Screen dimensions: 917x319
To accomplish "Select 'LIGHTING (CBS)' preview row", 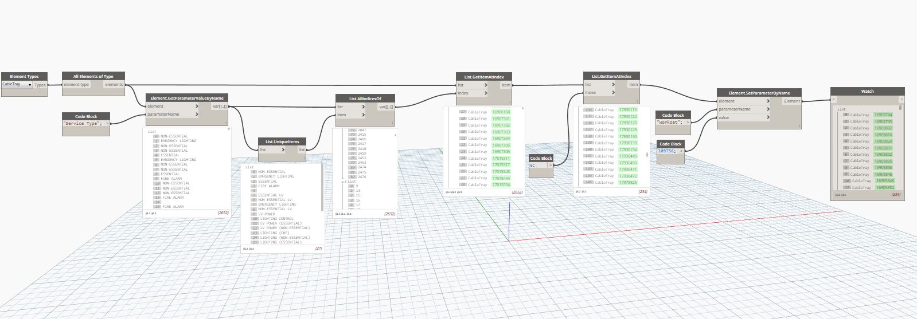I will (275, 233).
